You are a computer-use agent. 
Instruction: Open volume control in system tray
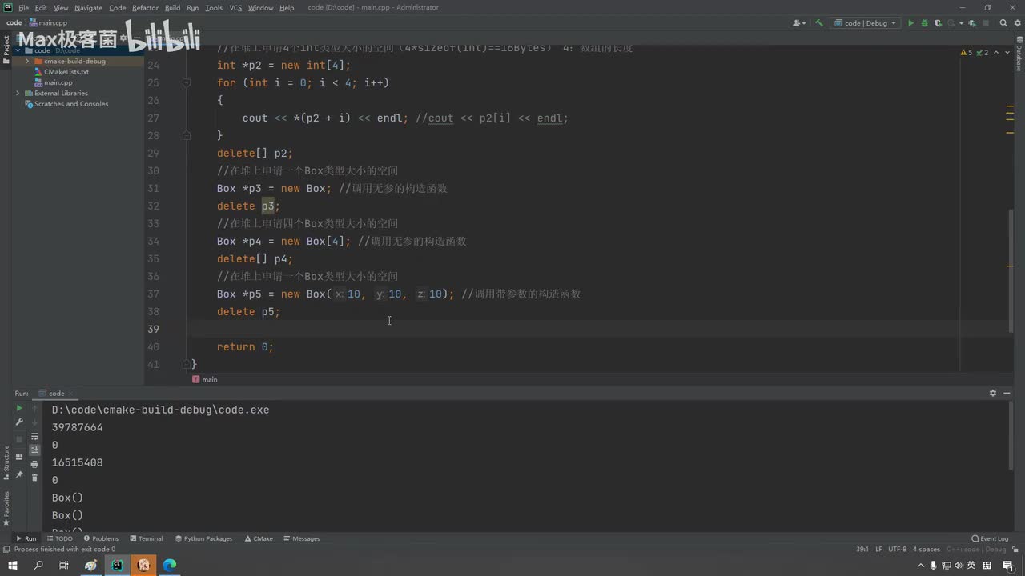tap(959, 565)
